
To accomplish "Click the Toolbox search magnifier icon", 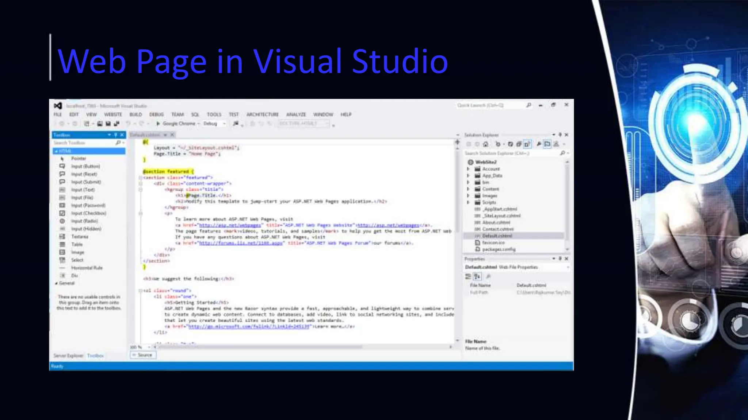I will tap(118, 143).
